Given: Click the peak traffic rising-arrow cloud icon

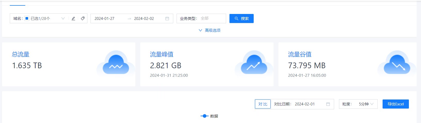Looking at the screenshot, I should tap(254, 63).
